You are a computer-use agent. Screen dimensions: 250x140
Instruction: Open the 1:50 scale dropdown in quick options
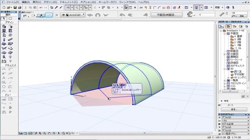click(x=235, y=121)
